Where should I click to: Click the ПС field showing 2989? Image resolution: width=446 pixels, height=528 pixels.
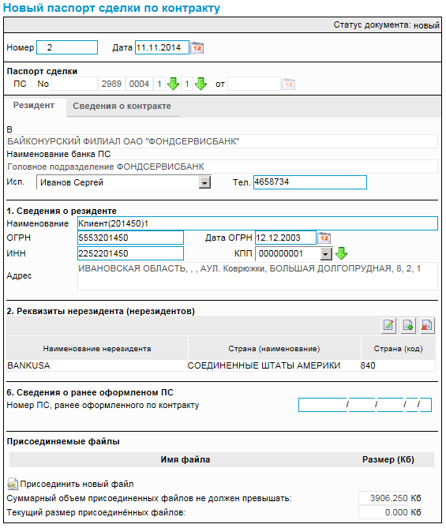pyautogui.click(x=111, y=84)
